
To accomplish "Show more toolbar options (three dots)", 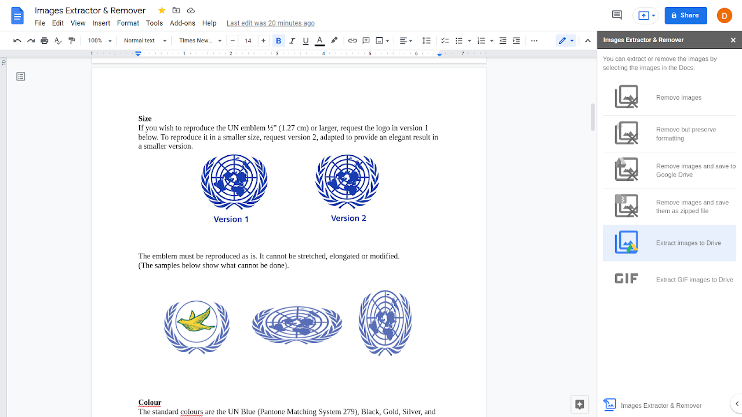I will point(534,41).
